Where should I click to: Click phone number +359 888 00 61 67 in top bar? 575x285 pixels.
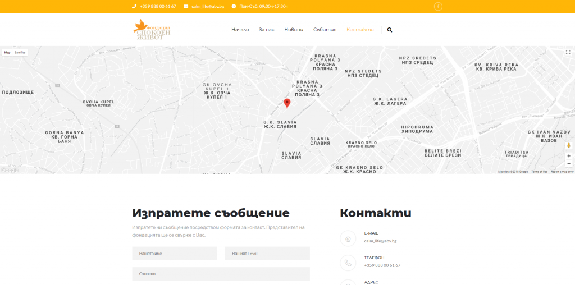158,6
